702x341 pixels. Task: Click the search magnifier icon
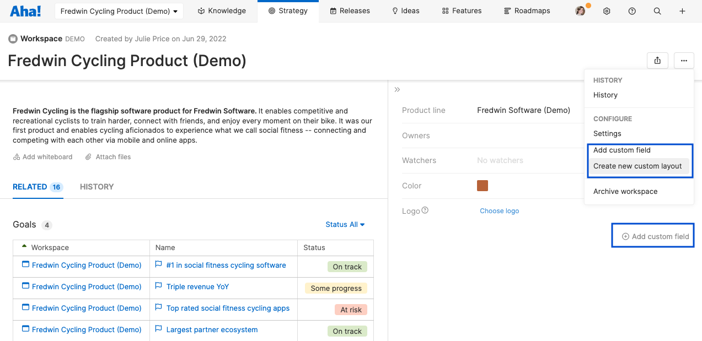tap(657, 11)
